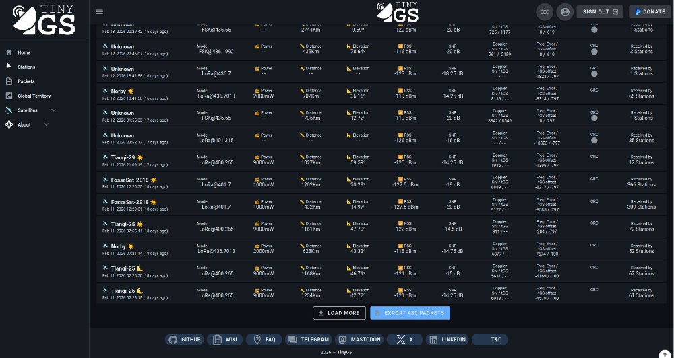
Task: Open the LINKEDIN footer link
Action: click(447, 340)
